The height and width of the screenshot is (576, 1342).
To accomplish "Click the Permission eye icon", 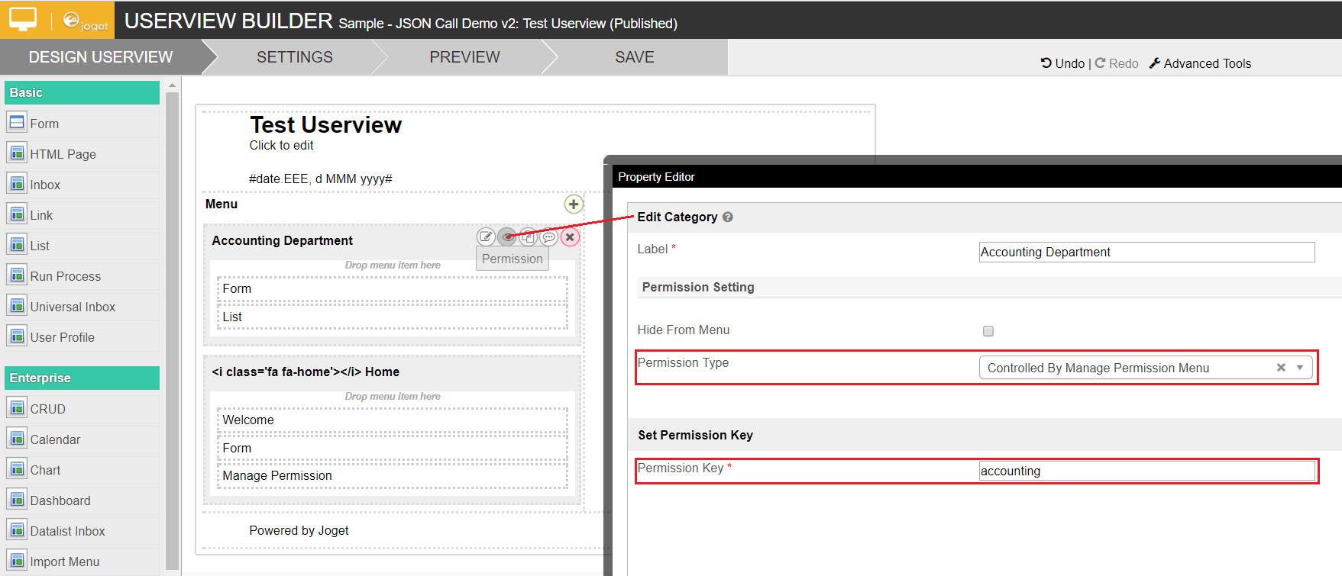I will click(507, 237).
